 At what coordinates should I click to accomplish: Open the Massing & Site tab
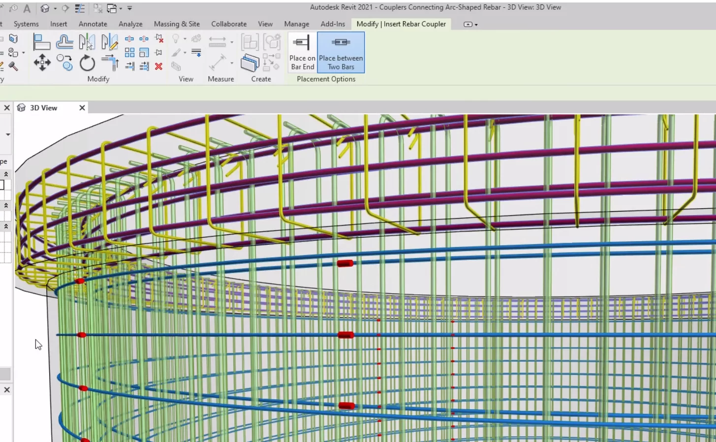pyautogui.click(x=177, y=24)
